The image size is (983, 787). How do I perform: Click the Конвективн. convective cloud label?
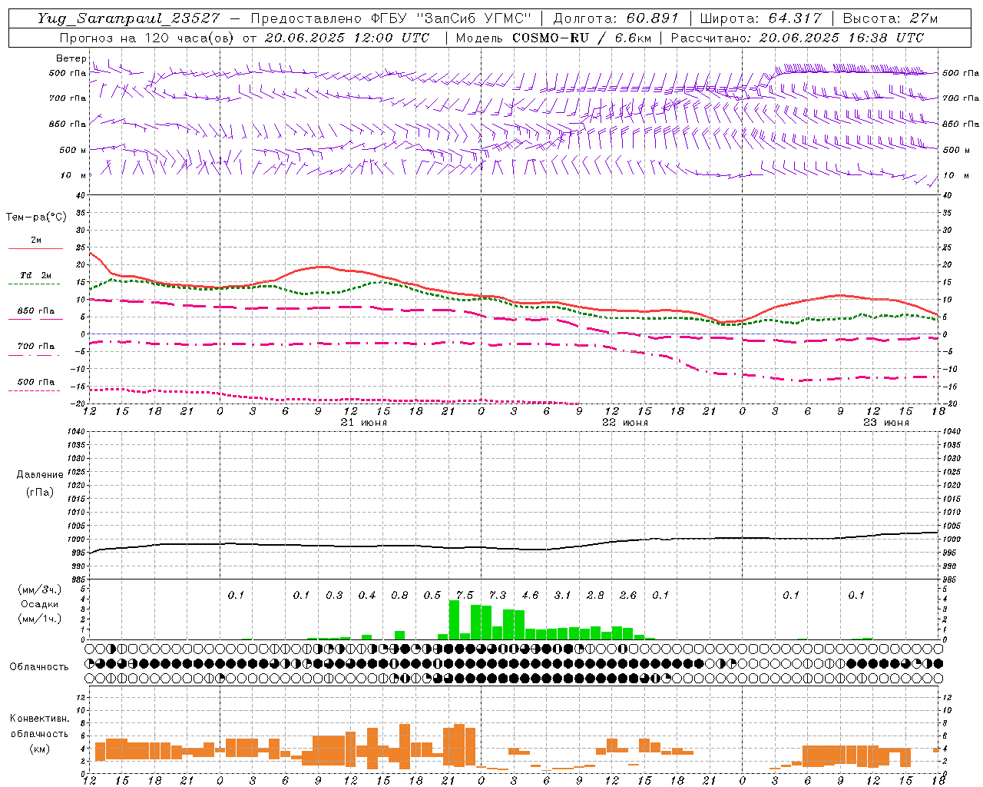40,719
